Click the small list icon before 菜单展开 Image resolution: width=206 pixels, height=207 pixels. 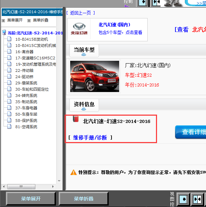[x=3, y=20]
